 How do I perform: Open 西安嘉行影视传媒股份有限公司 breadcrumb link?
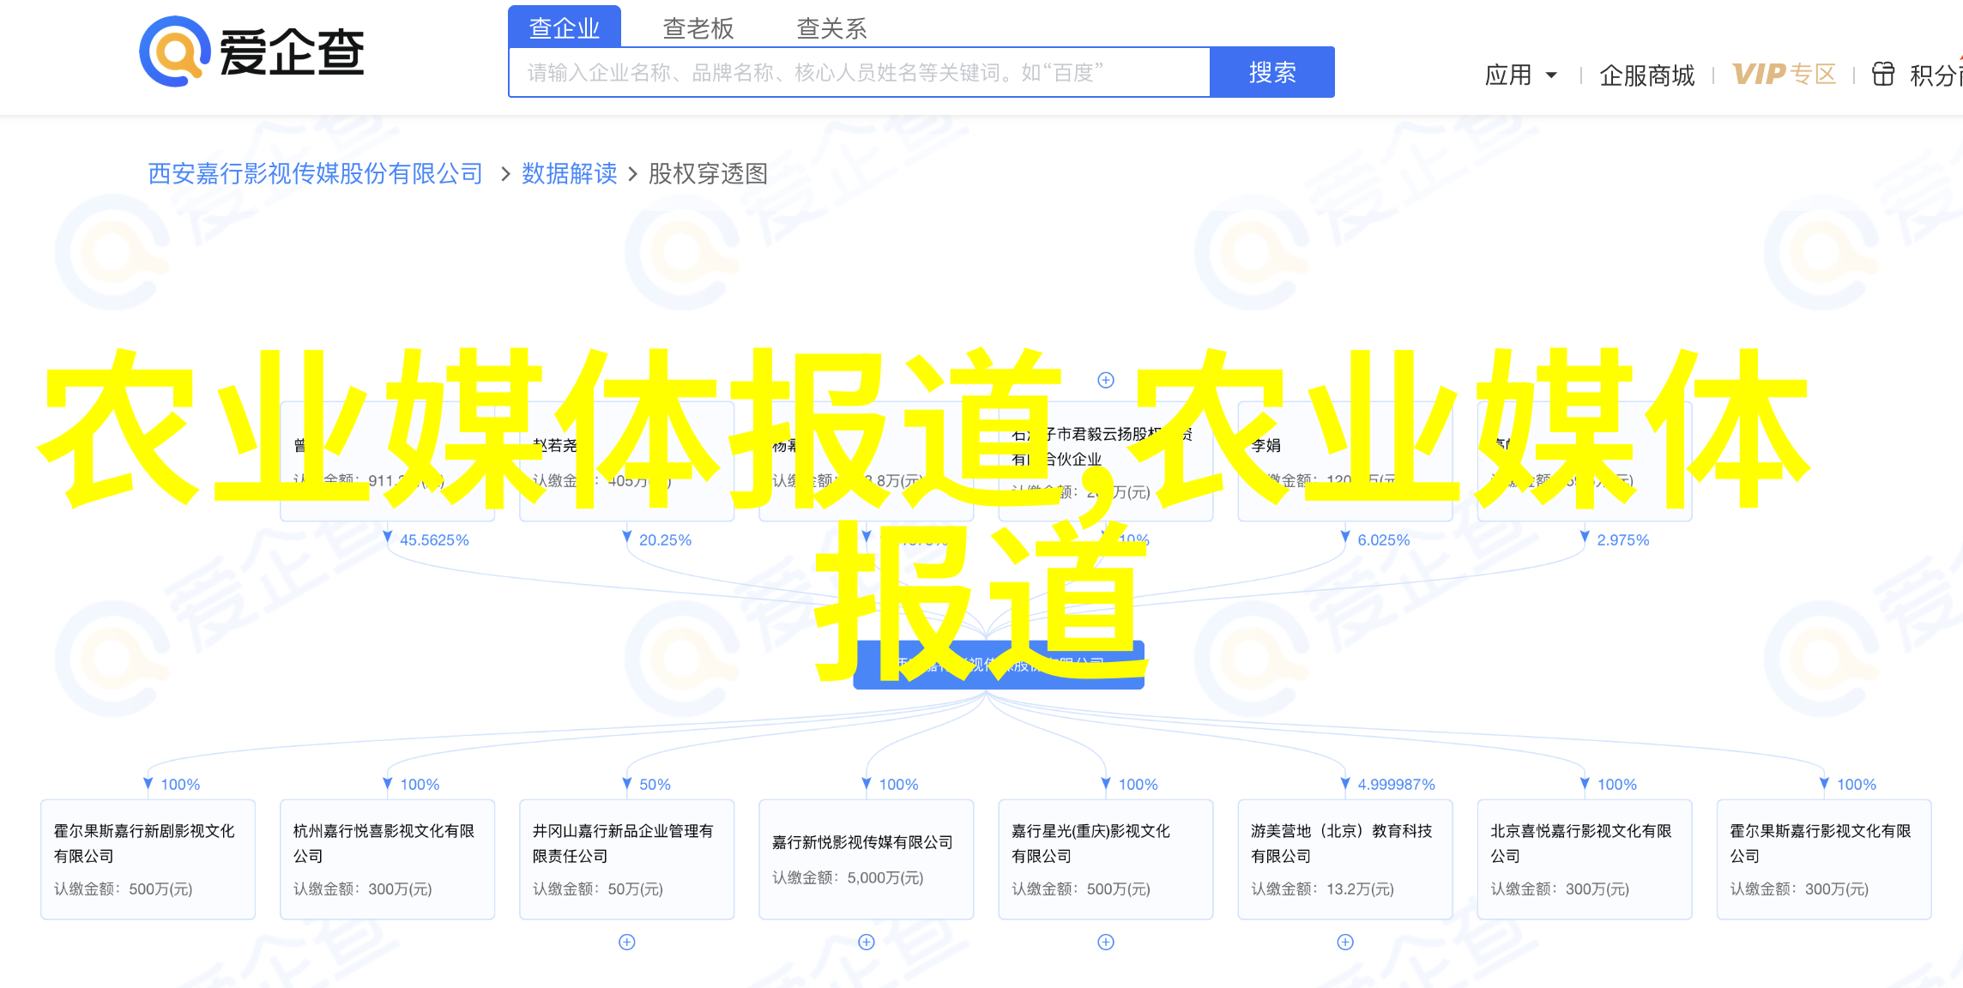pyautogui.click(x=315, y=174)
